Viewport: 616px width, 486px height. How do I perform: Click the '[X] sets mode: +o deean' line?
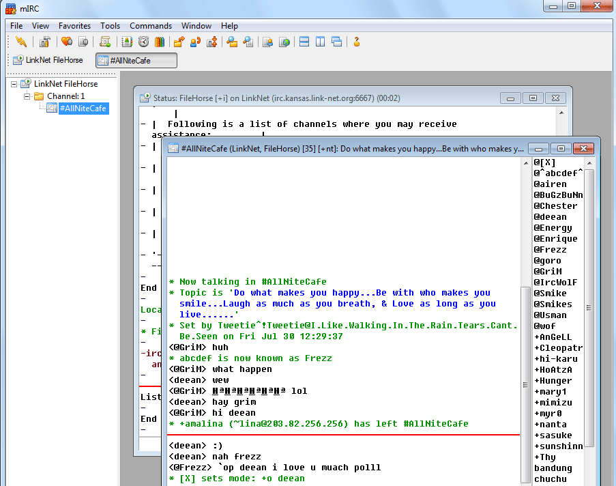pyautogui.click(x=237, y=478)
